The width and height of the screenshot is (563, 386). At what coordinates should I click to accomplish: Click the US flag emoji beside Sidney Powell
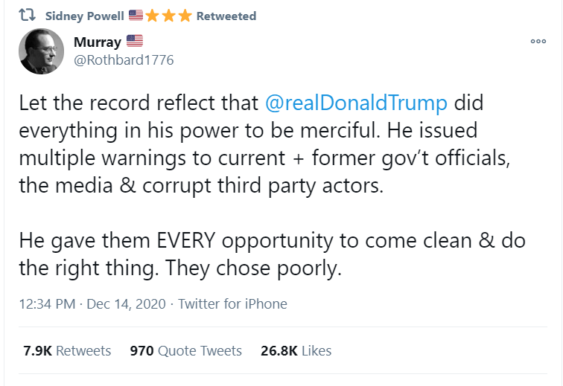coord(136,16)
